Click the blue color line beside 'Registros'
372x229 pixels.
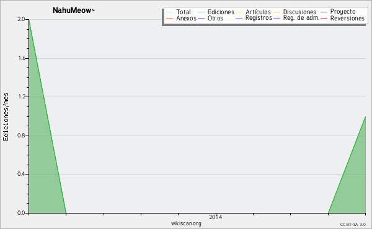point(239,19)
